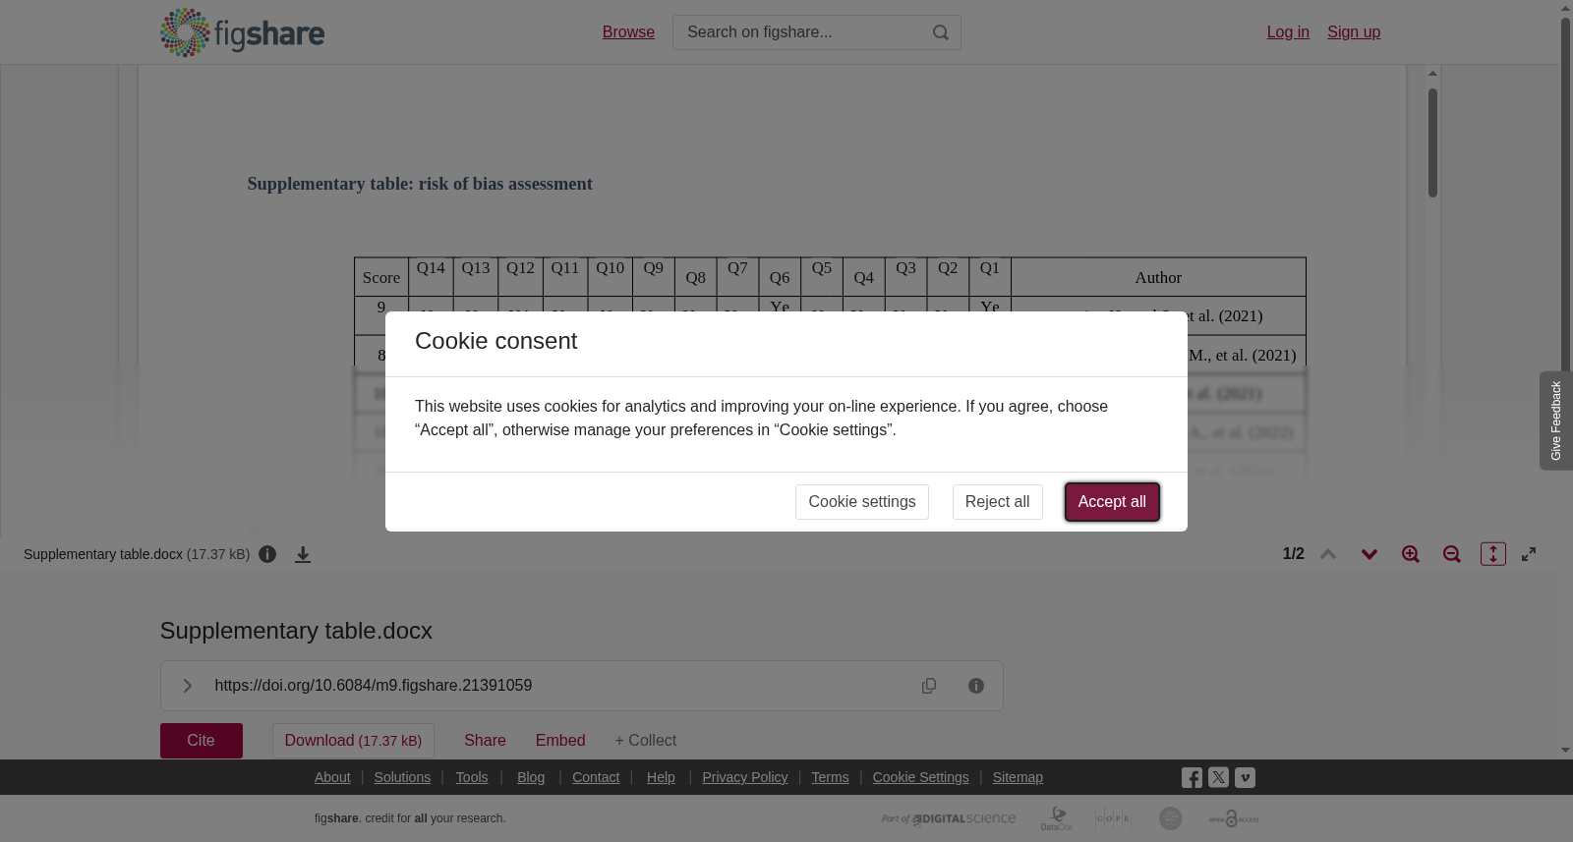Open Sitemap footer link

pos(1018,777)
